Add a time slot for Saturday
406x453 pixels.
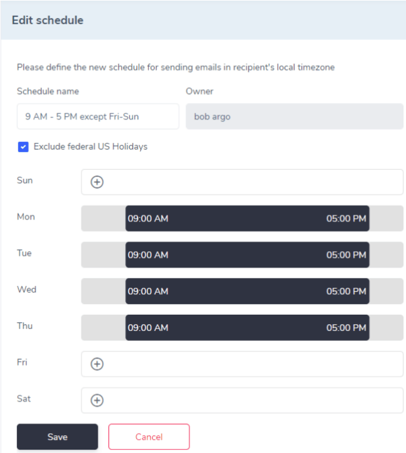(97, 400)
